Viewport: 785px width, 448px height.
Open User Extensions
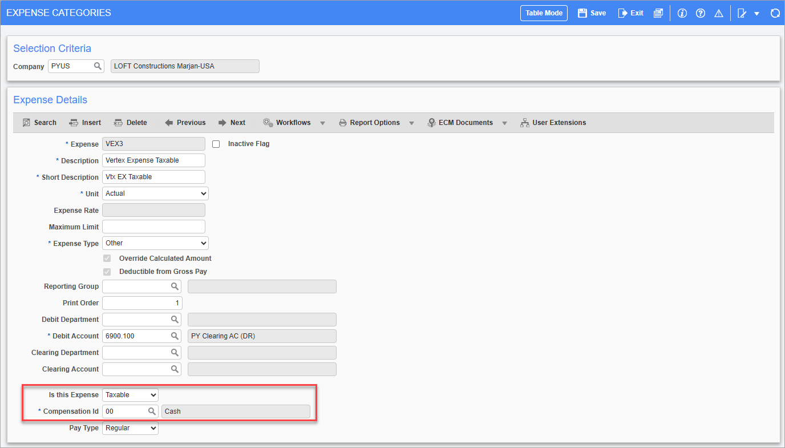(x=553, y=123)
